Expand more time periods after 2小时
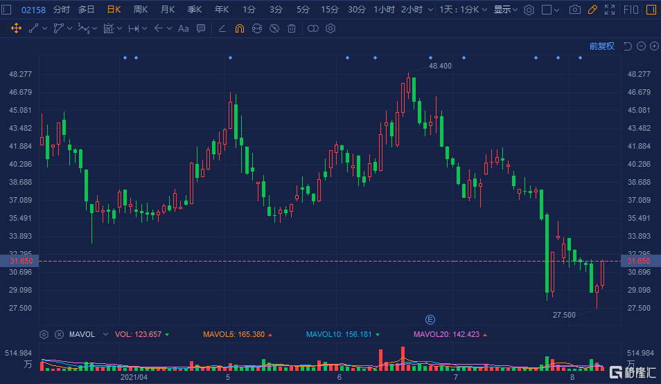This screenshot has width=661, height=384. coord(430,10)
